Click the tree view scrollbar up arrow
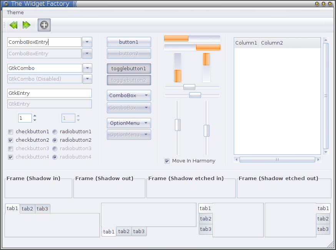This screenshot has width=336, height=250. click(x=326, y=40)
